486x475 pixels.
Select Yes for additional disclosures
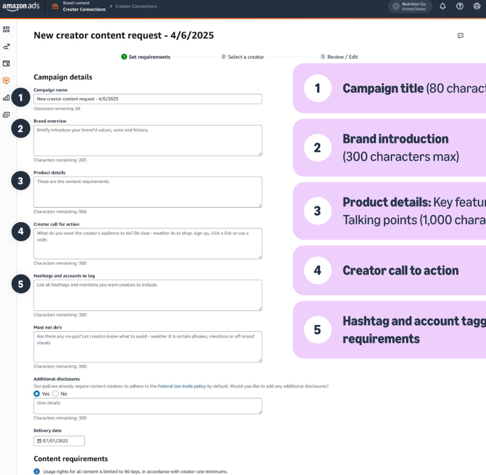(x=37, y=394)
